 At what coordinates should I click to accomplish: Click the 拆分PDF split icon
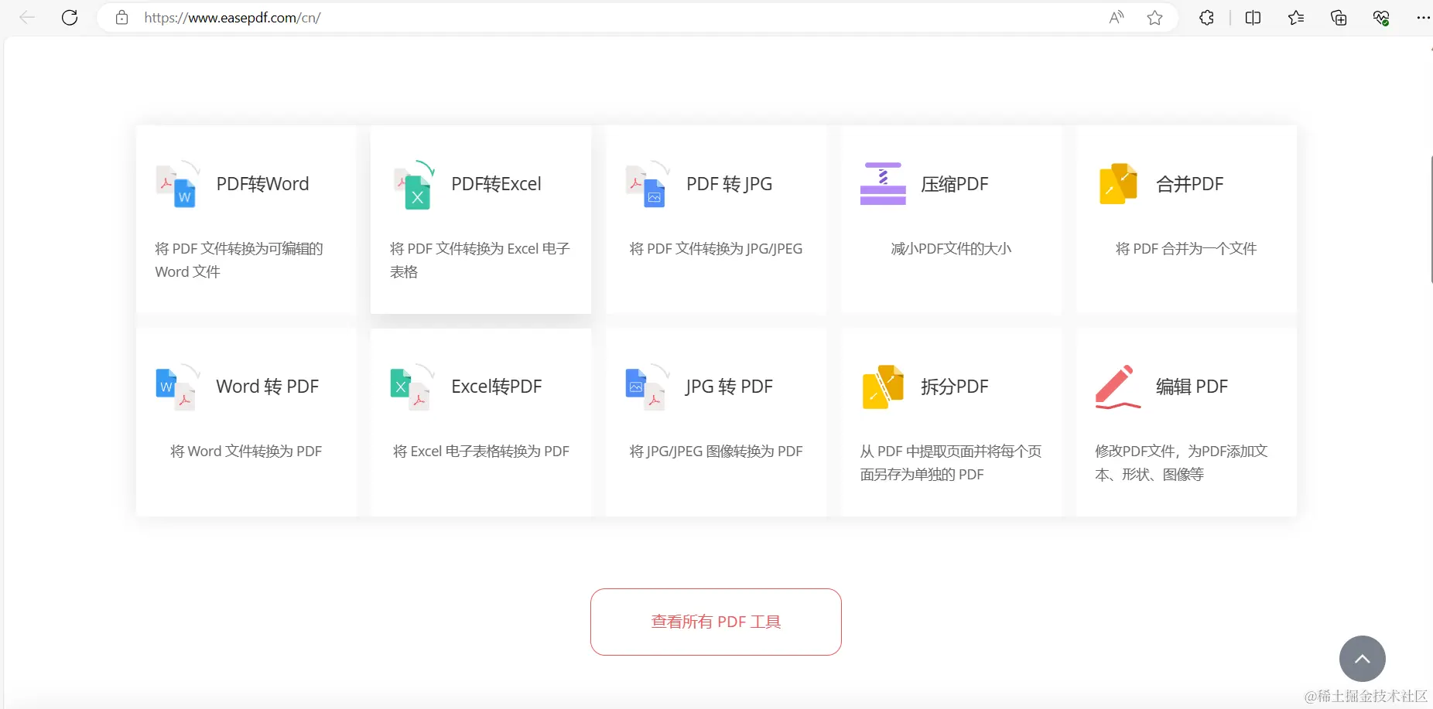click(883, 387)
